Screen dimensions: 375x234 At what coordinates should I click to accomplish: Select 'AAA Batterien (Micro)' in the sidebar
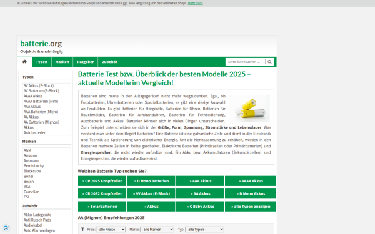pos(41,112)
